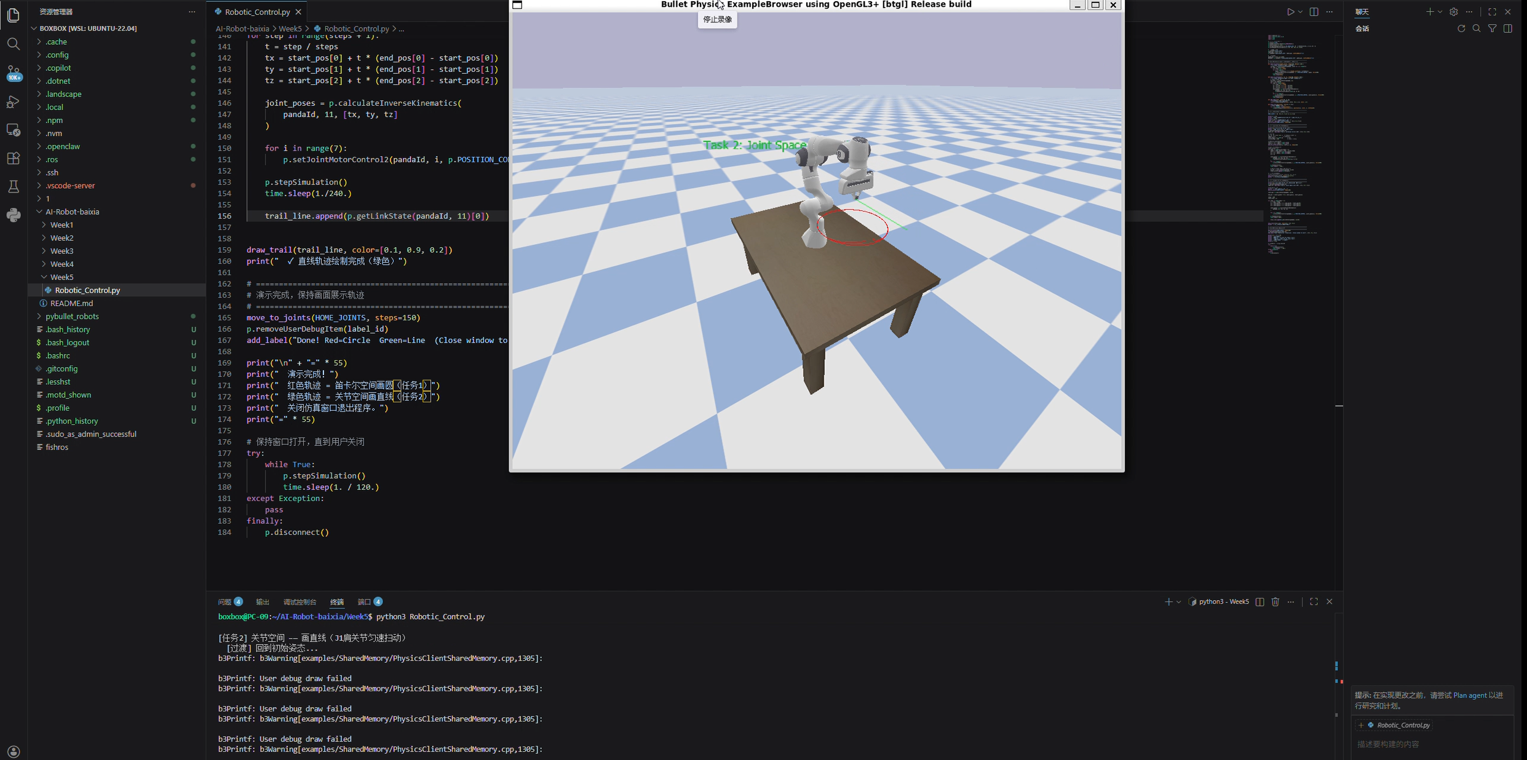Open the .python_history file
The image size is (1527, 760).
click(x=71, y=421)
